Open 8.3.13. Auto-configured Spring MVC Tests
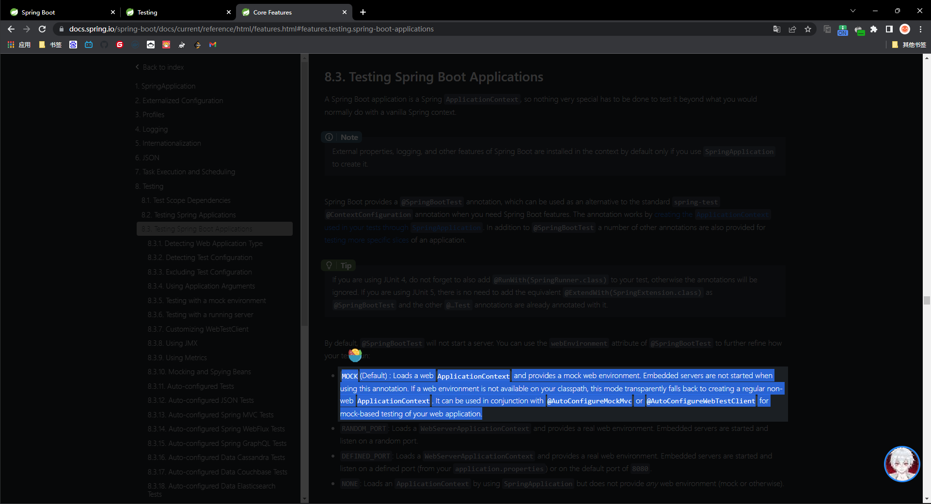 pos(211,415)
